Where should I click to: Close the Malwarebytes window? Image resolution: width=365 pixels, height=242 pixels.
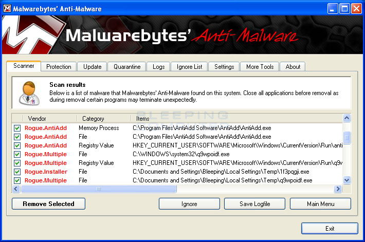(356, 9)
